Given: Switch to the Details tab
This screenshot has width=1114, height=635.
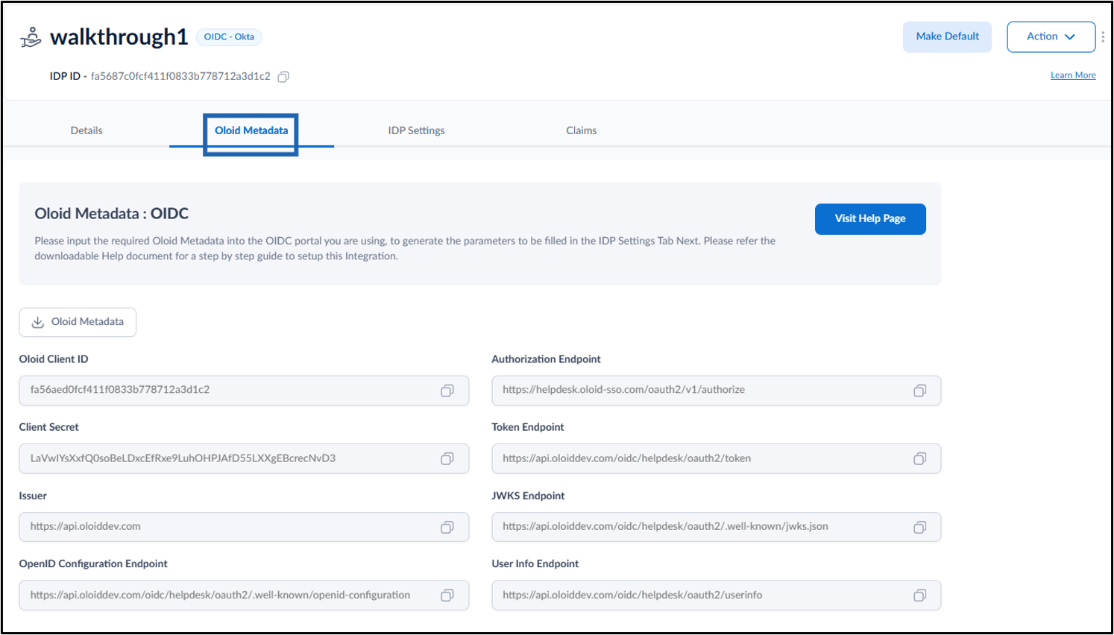Looking at the screenshot, I should point(86,130).
